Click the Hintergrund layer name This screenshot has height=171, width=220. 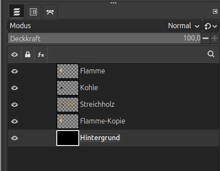pos(100,138)
